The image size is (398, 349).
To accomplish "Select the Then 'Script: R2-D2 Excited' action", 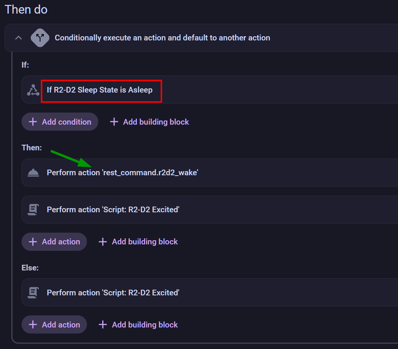I will pyautogui.click(x=113, y=210).
